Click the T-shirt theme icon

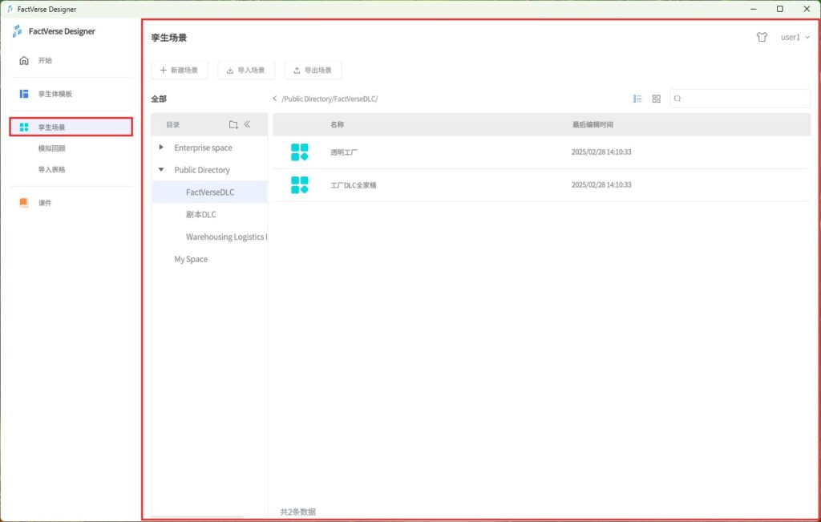[762, 37]
